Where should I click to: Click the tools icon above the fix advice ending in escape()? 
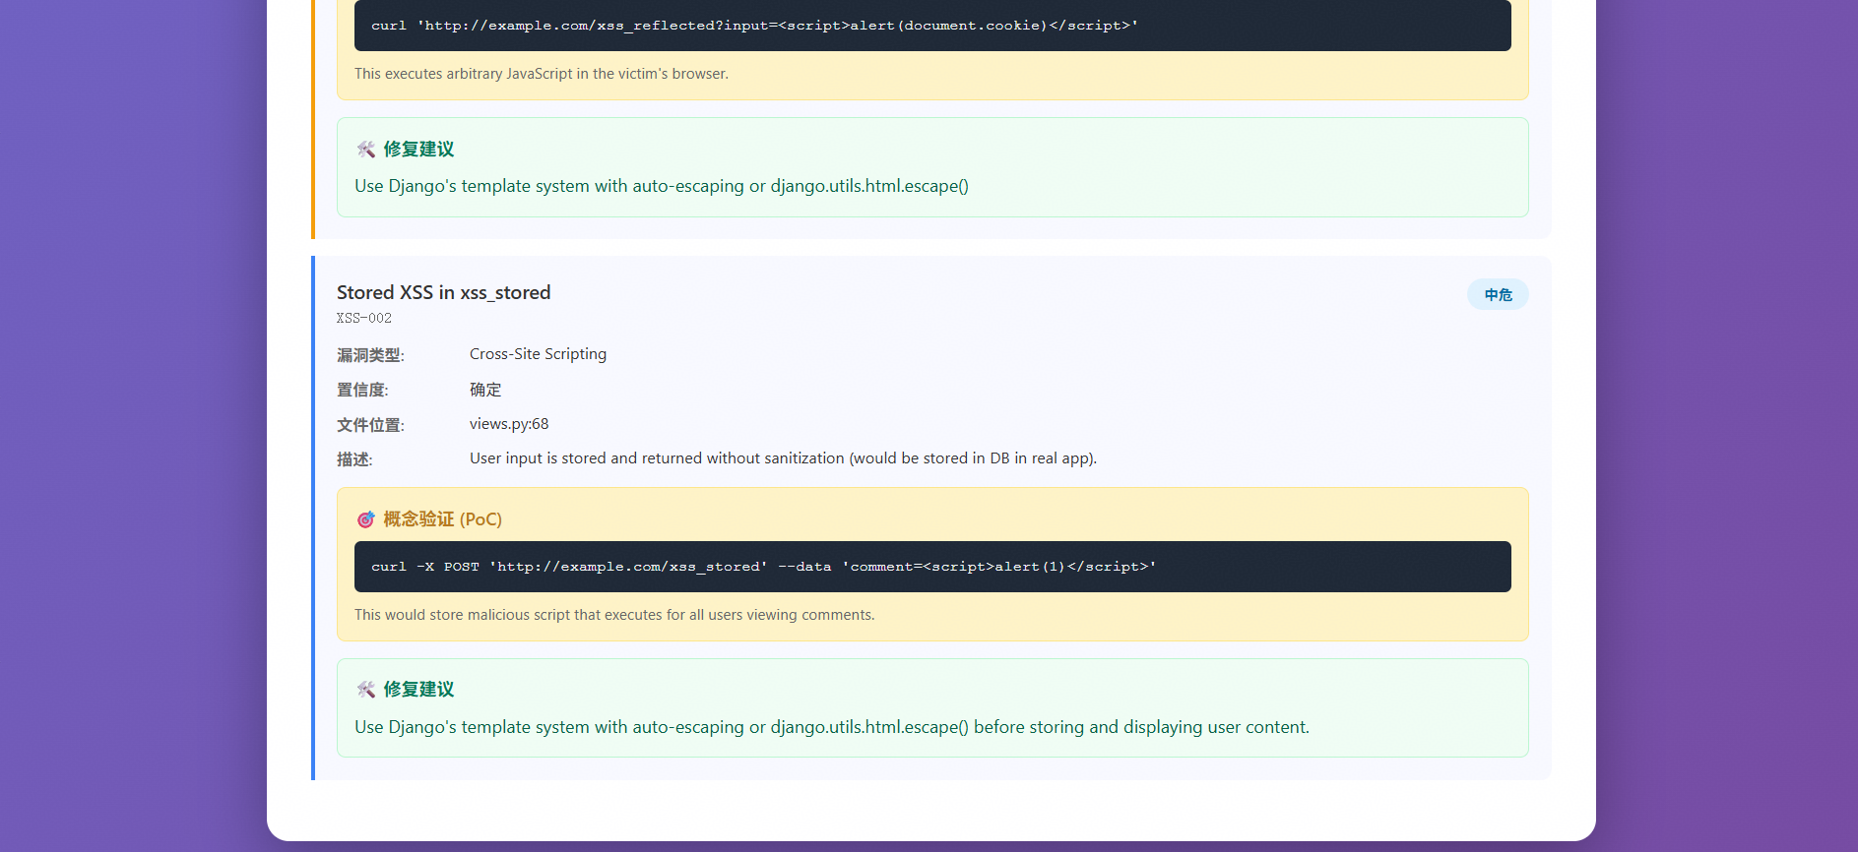365,150
